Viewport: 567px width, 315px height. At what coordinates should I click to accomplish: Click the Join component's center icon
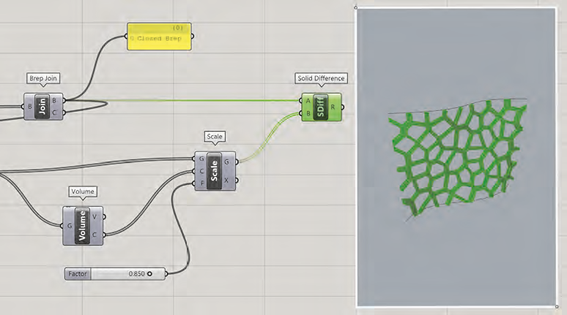pyautogui.click(x=44, y=107)
